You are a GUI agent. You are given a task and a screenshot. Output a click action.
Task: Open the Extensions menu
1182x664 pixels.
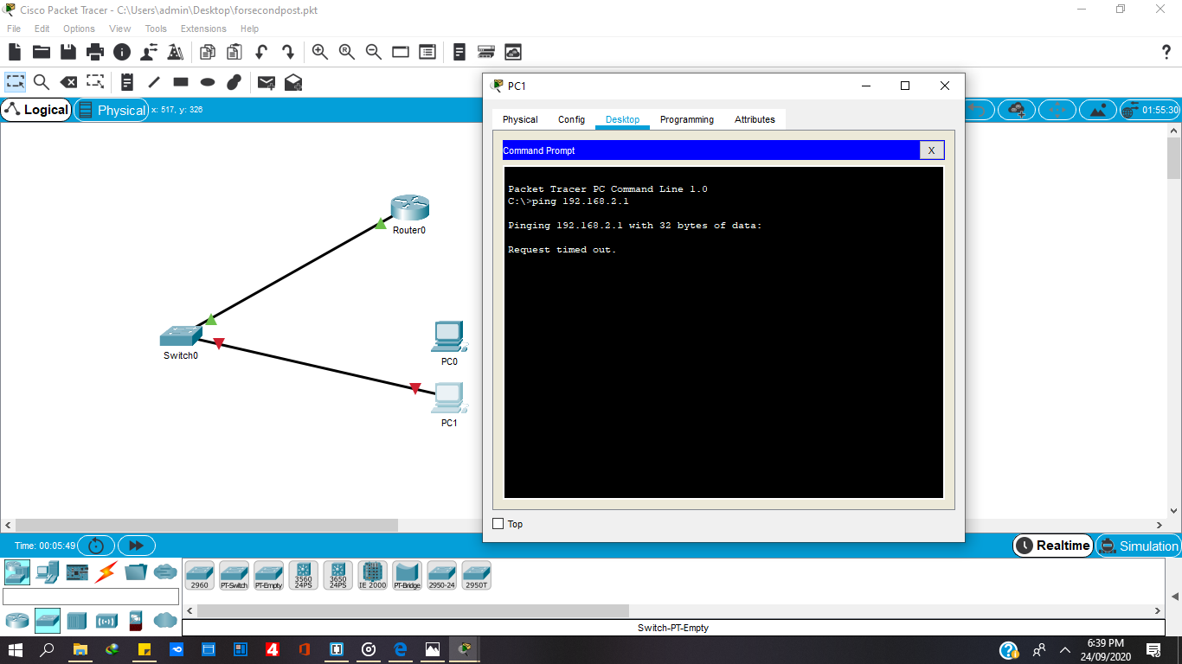(203, 29)
